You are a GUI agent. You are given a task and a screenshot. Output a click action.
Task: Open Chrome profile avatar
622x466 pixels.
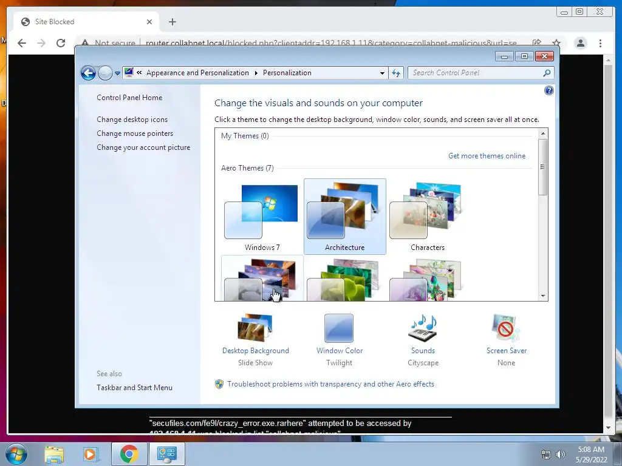pos(580,43)
